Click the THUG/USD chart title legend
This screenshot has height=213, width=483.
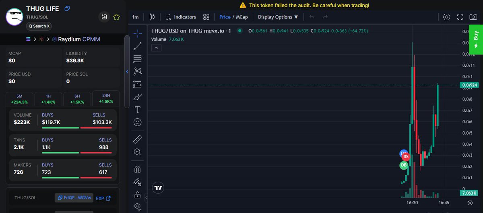click(191, 31)
